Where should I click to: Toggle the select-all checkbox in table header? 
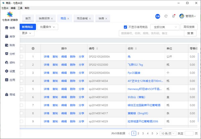(22, 49)
